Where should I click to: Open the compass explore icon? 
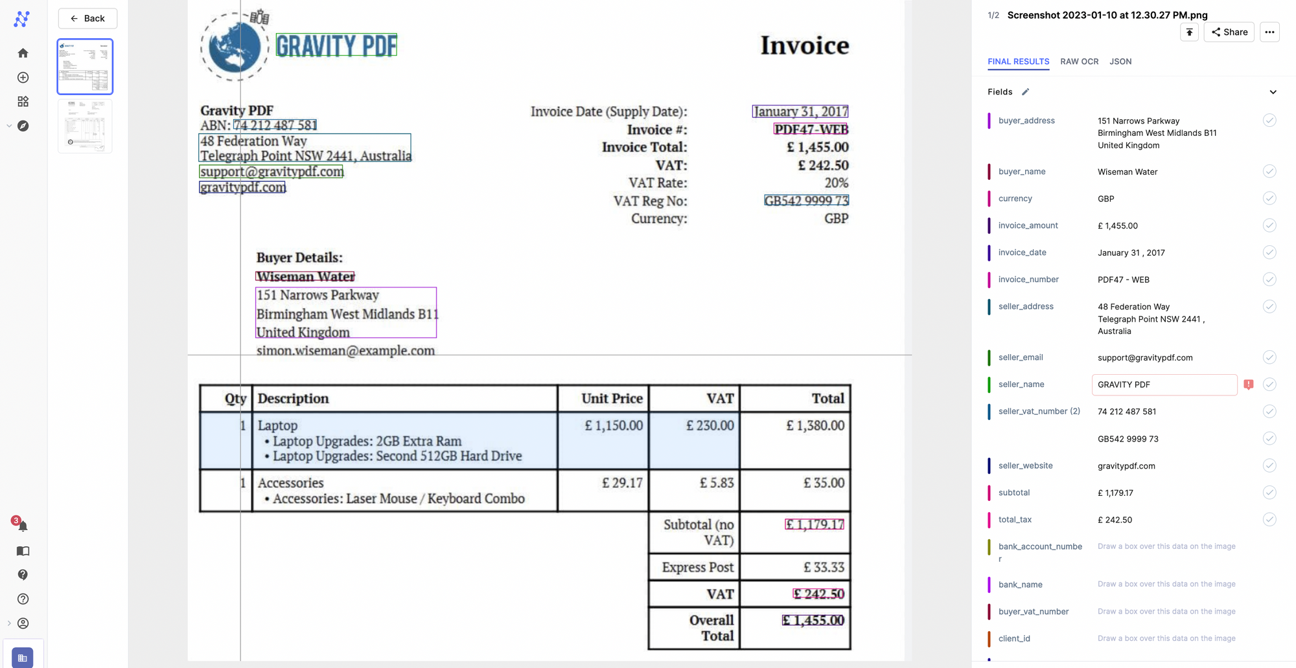click(23, 126)
